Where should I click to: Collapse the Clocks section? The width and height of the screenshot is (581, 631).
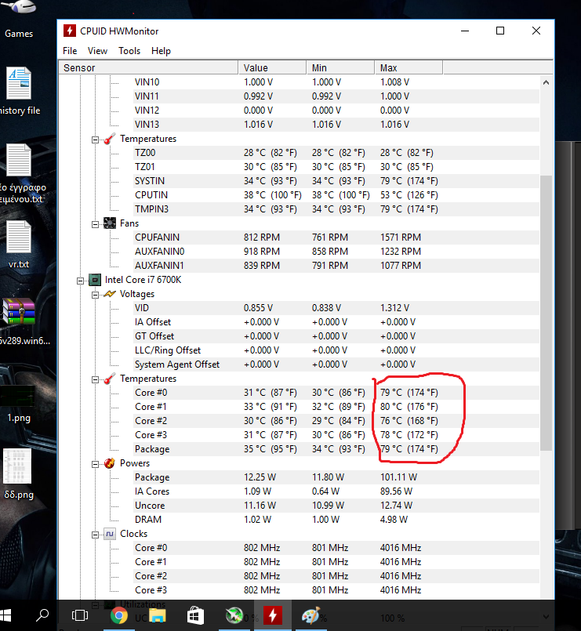[95, 535]
